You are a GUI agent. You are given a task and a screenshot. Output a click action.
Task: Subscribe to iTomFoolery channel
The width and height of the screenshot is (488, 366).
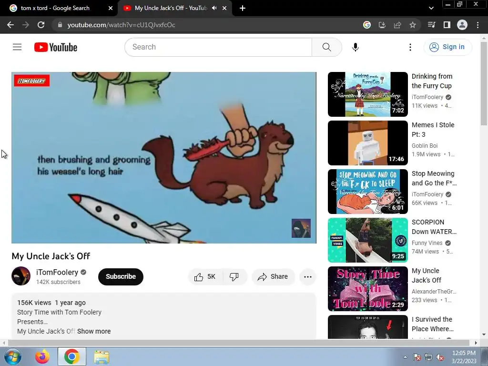[x=121, y=277]
